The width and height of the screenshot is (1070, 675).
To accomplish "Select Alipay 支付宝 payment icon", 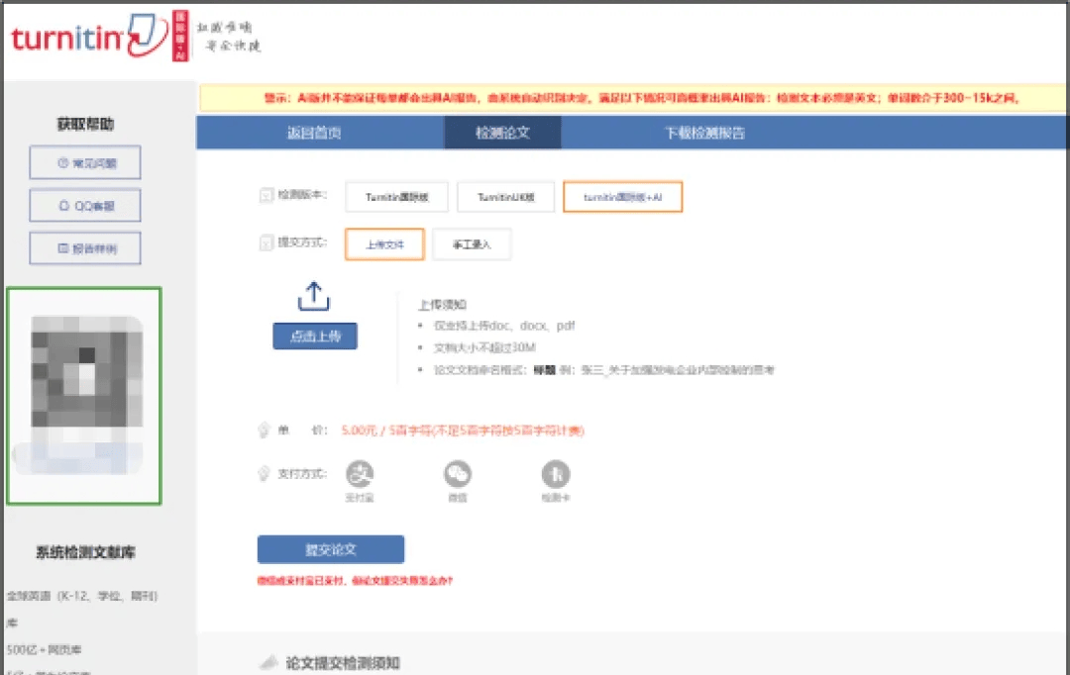I will [x=360, y=474].
